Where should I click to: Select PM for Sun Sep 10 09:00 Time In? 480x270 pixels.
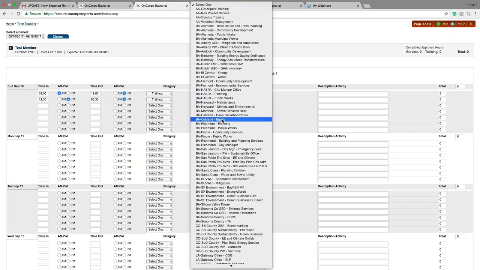coord(68,93)
